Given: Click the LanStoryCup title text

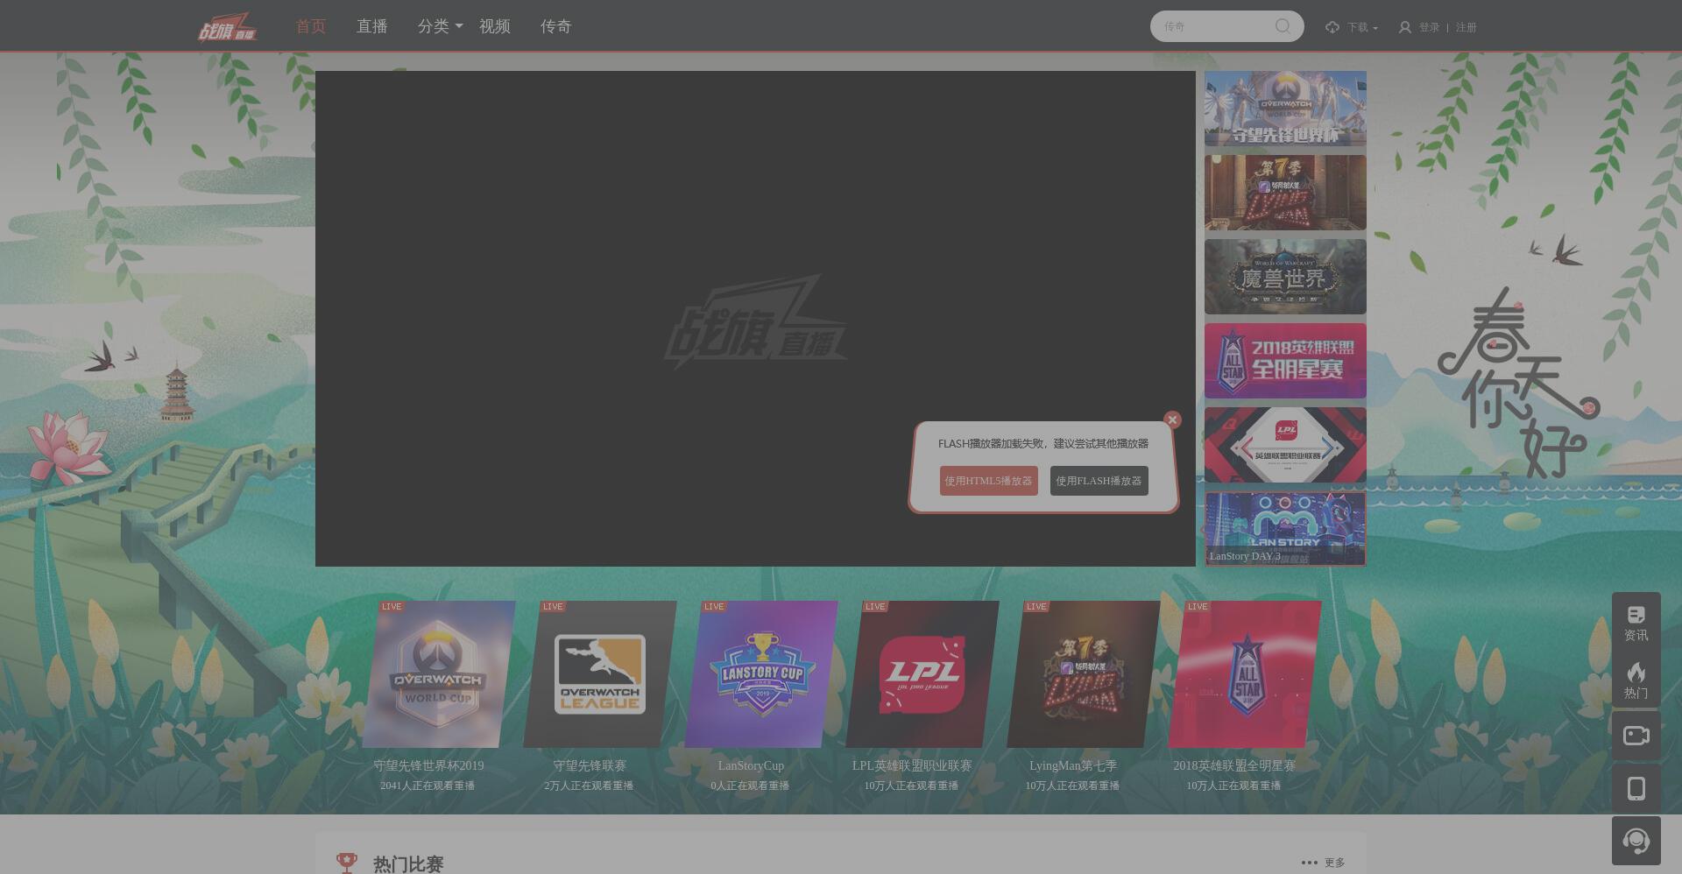Looking at the screenshot, I should (751, 765).
